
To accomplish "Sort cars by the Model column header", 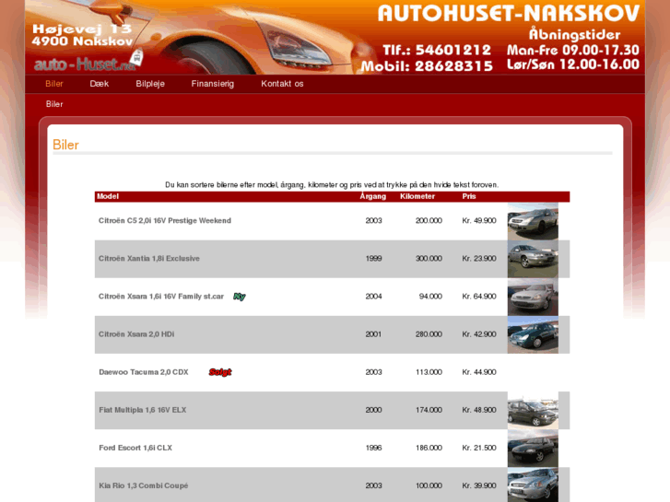I will (x=108, y=196).
